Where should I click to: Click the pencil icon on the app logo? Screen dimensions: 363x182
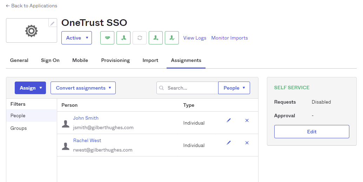click(x=53, y=23)
